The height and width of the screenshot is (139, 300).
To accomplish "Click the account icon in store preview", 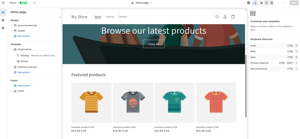I will click(225, 17).
